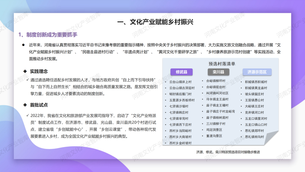Viewport: 305px width, 172px height.
Task: Click the 修武县 button
Action: click(182, 72)
